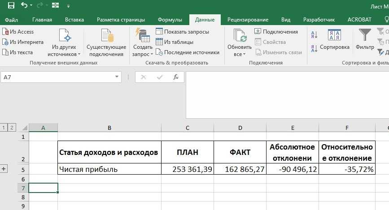Import data with Из Access
This screenshot has width=389, height=210.
[18, 32]
